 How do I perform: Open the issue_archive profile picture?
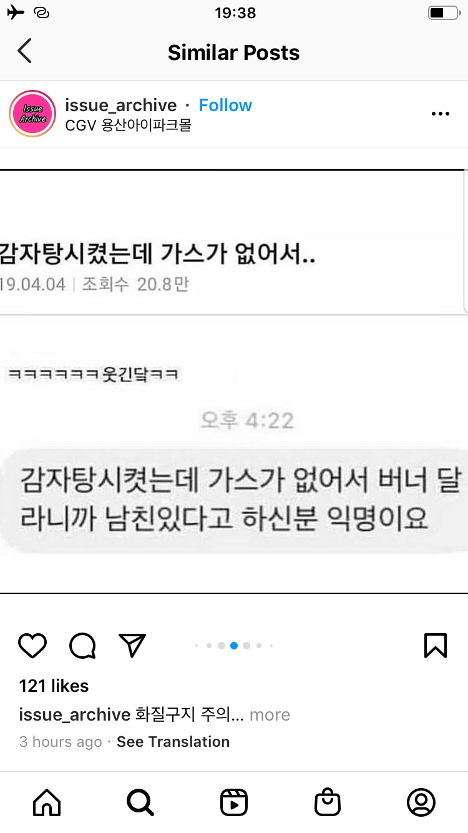click(x=32, y=114)
